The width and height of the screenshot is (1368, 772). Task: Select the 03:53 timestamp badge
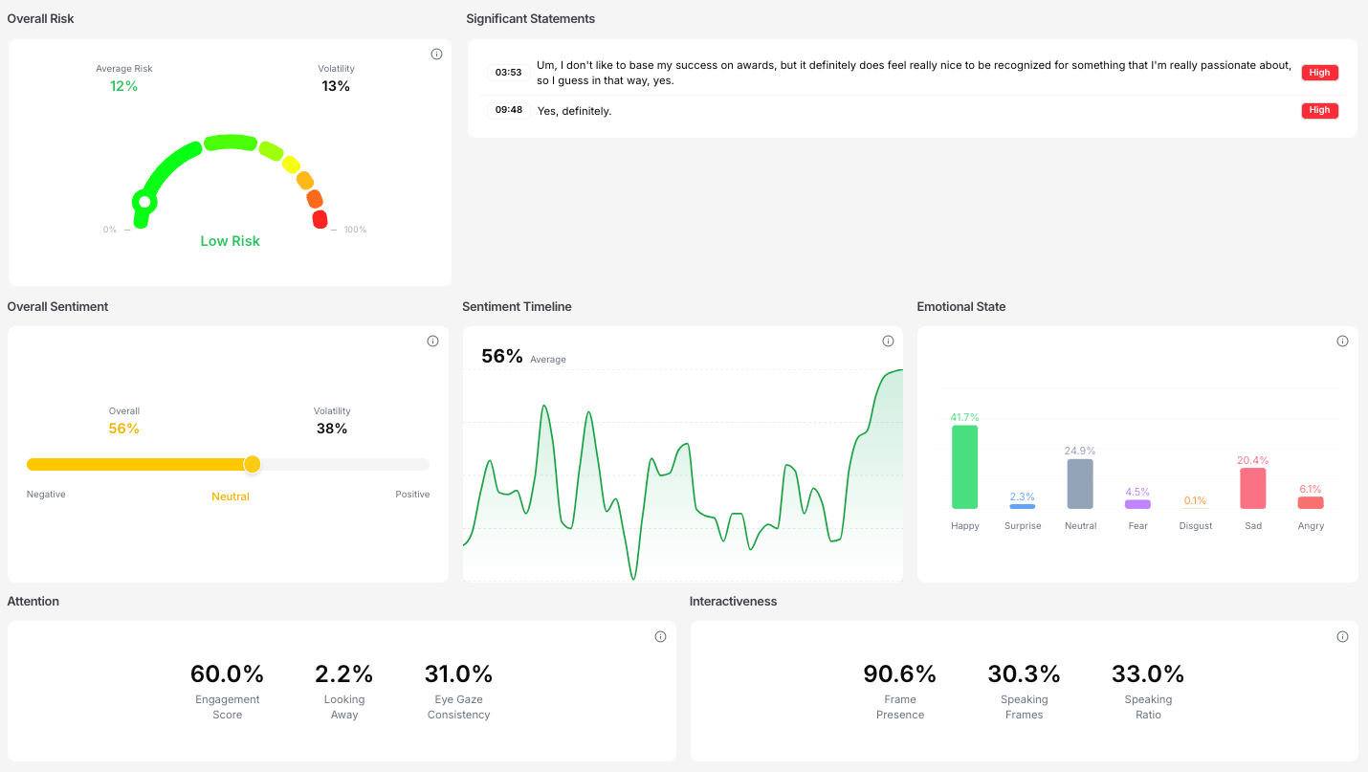tap(508, 73)
